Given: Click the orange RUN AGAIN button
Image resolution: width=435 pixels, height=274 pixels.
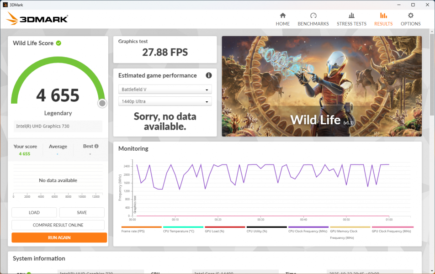Looking at the screenshot, I should point(59,237).
